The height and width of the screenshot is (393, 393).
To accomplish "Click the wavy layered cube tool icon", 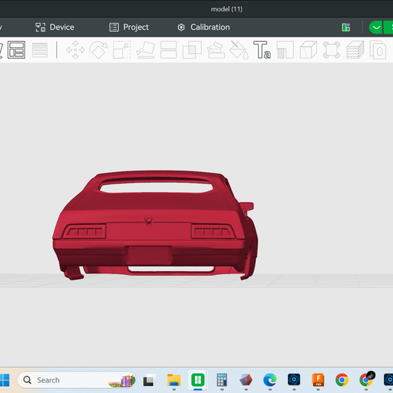I will coord(355,50).
